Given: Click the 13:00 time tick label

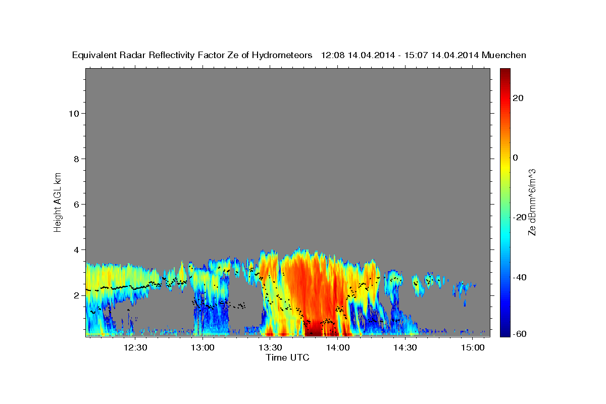Looking at the screenshot, I should pyautogui.click(x=203, y=347).
